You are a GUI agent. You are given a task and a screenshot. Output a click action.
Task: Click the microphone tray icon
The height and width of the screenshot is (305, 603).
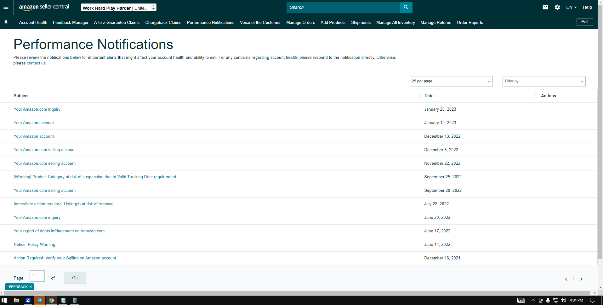tap(548, 300)
